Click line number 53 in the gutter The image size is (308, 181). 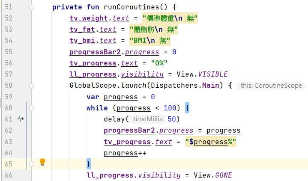[x=9, y=30]
